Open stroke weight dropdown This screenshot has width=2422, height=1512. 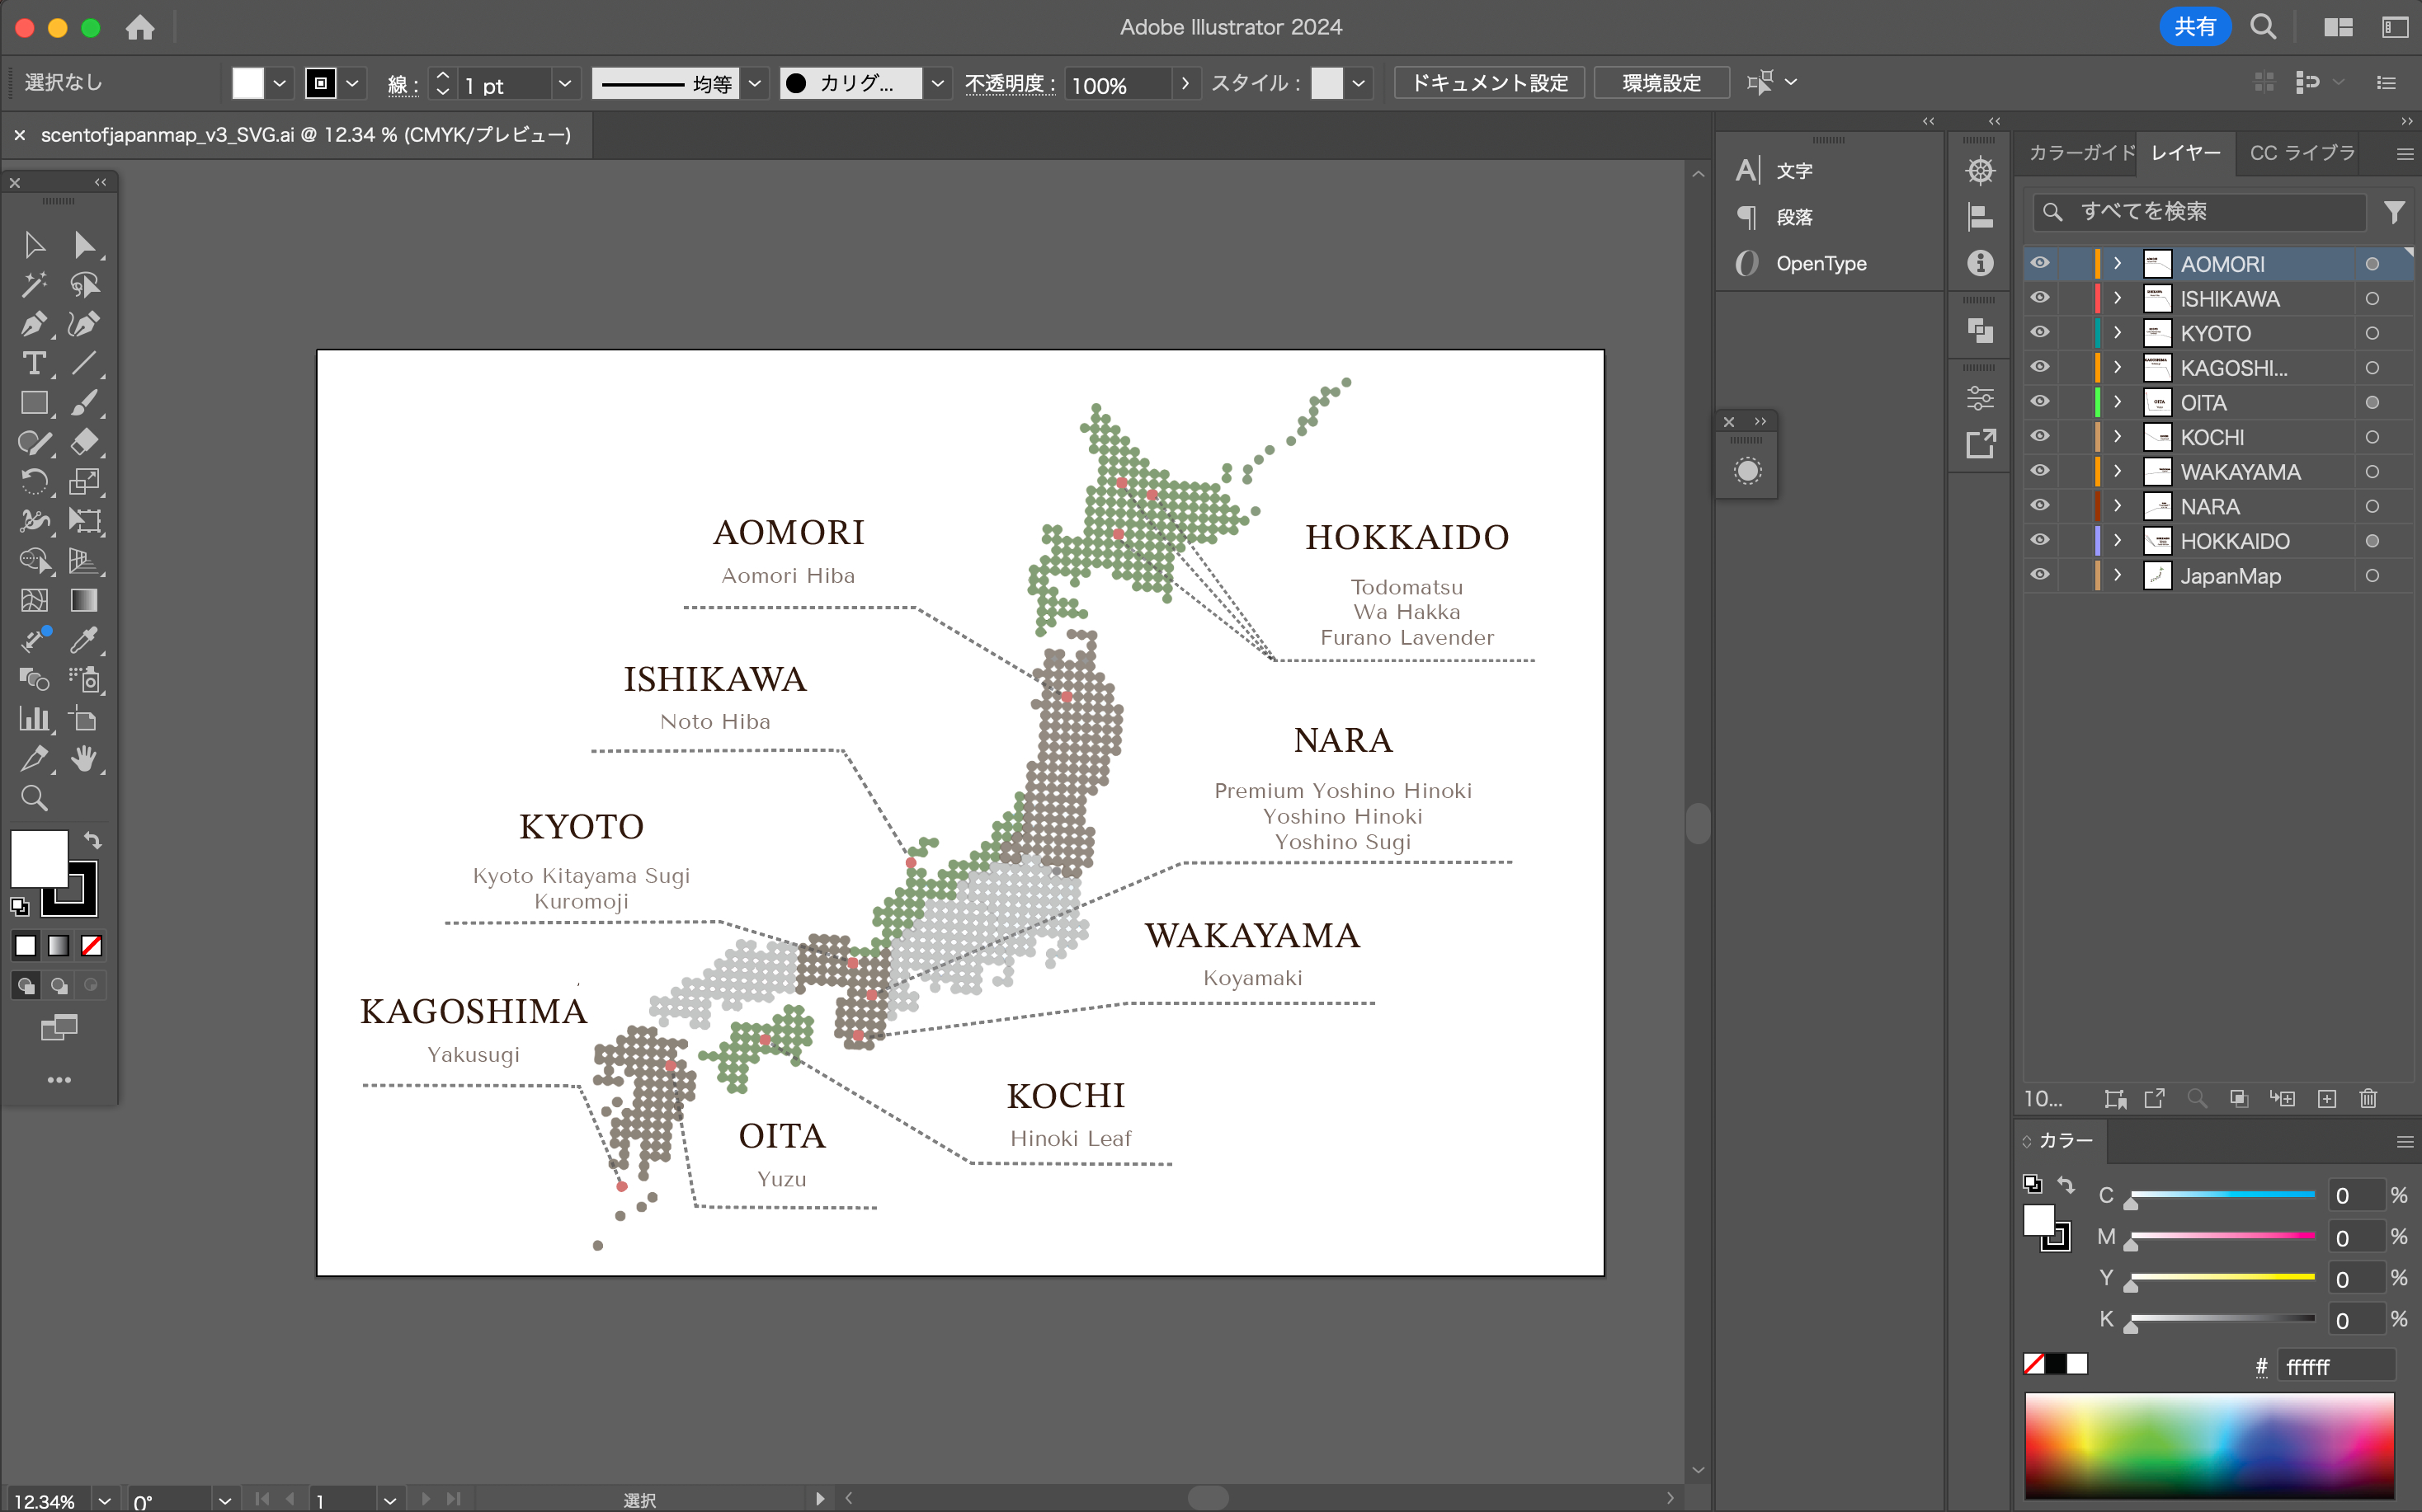[564, 83]
